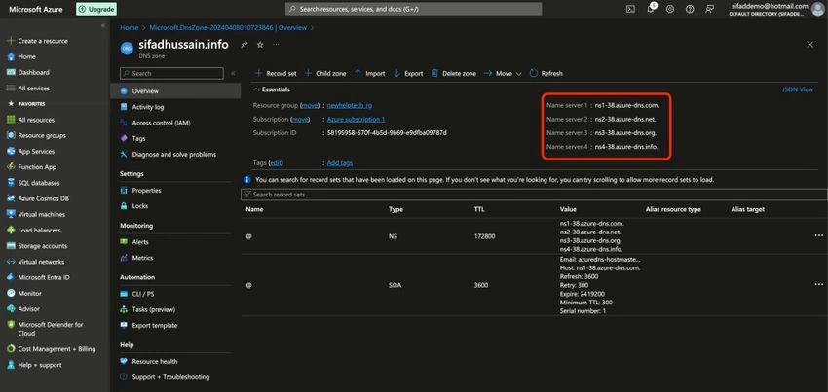Screen dimensions: 828x392
Task: Open JSON View link
Action: 798,89
